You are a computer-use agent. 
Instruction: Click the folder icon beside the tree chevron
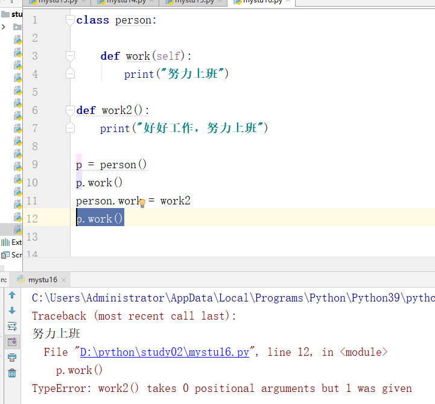[x=17, y=27]
